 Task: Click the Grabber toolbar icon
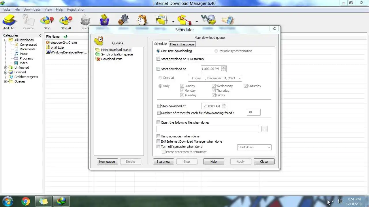pyautogui.click(x=208, y=20)
